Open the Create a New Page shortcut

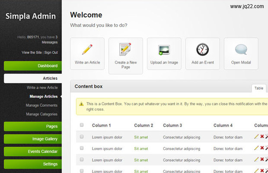coord(126,56)
